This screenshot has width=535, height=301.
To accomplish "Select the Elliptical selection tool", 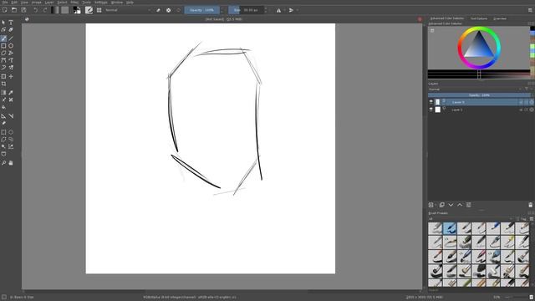I will tap(11, 132).
